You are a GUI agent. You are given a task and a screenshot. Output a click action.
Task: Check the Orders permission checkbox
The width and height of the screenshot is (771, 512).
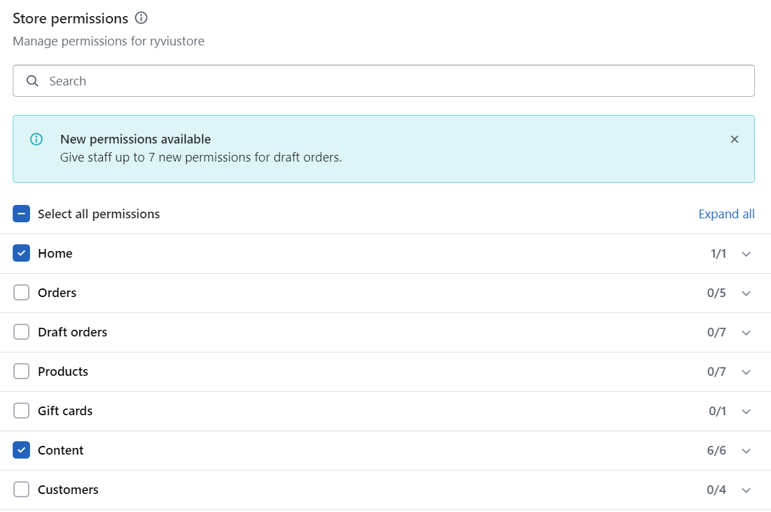coord(21,293)
